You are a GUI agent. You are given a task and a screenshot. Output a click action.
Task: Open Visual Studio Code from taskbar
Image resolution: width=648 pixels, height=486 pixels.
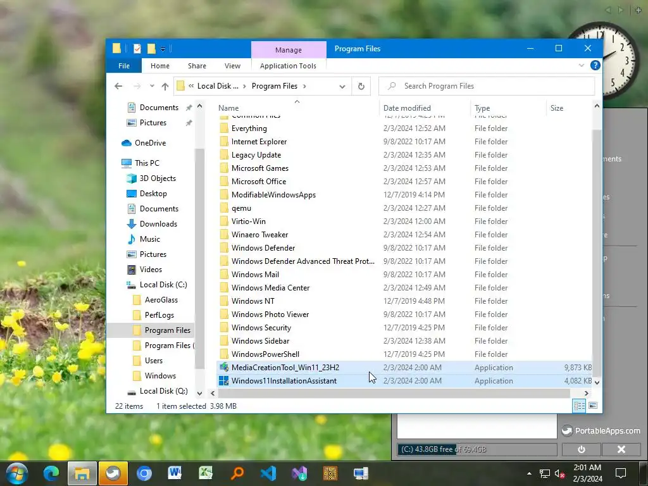268,473
